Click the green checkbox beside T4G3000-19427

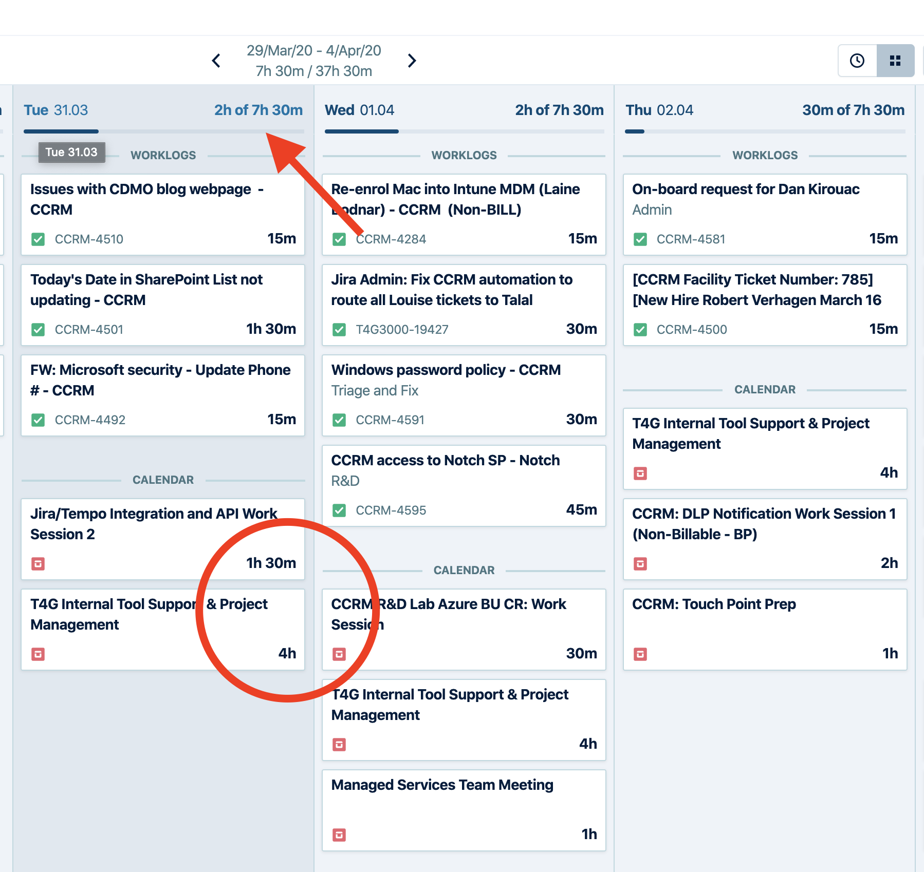click(339, 330)
